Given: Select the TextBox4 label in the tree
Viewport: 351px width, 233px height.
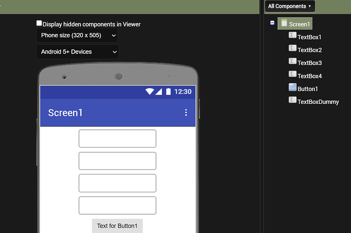Looking at the screenshot, I should 310,76.
